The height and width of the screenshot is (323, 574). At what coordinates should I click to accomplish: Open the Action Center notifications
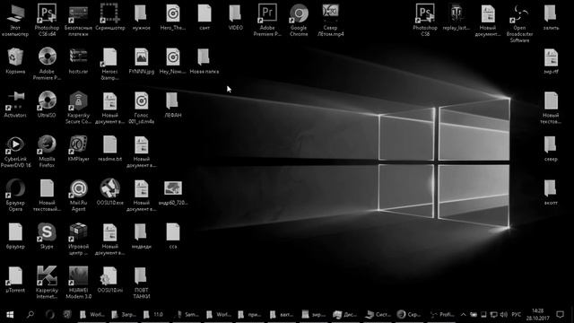[x=560, y=315]
